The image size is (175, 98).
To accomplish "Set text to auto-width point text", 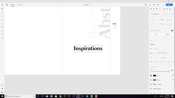I will click(x=162, y=57).
